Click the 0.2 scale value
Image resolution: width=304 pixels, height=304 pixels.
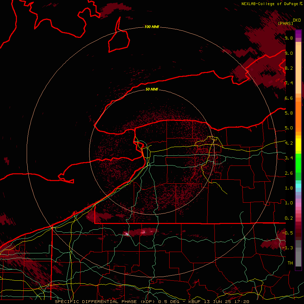click(x=289, y=218)
